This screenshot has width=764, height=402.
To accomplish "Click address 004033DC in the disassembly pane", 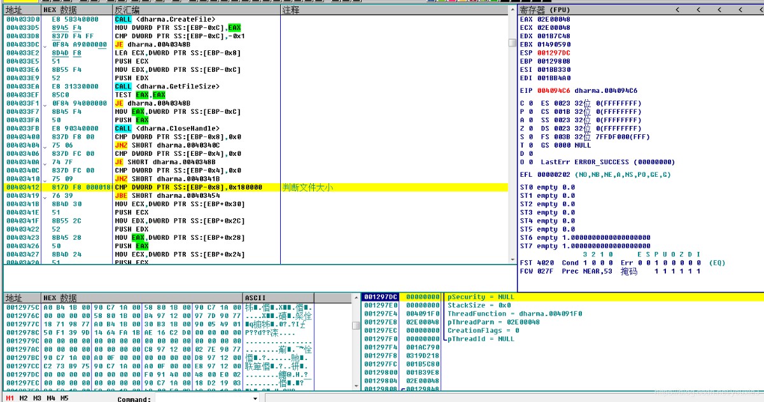I will click(22, 45).
